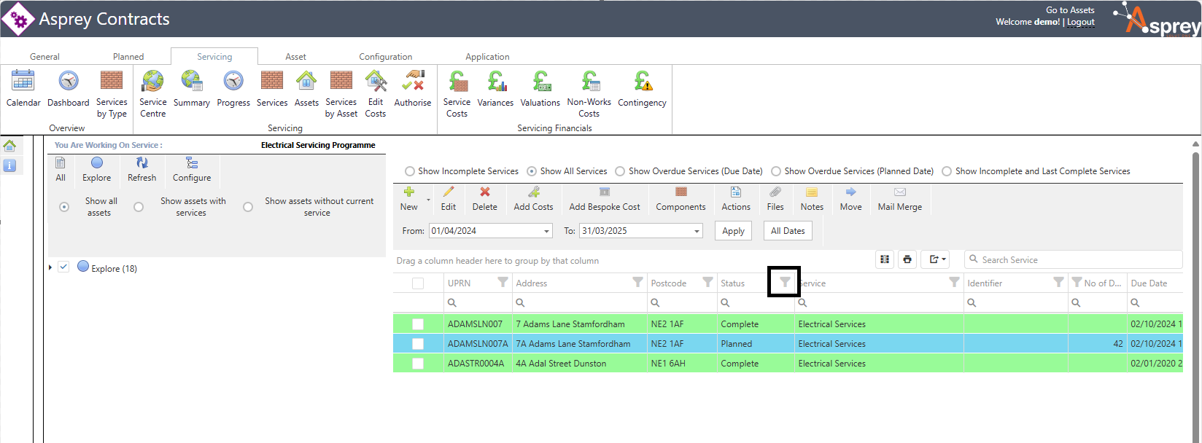The width and height of the screenshot is (1202, 443).
Task: Delete the selected service record
Action: point(484,197)
